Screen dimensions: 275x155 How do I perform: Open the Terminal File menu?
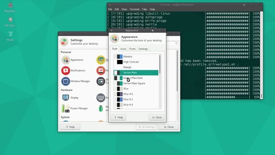(x=110, y=9)
